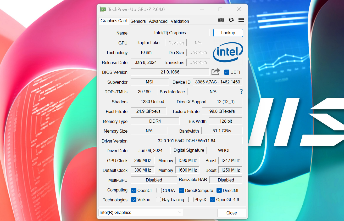This screenshot has height=221, width=344.
Task: Click the Revision value N/A
Action: tap(198, 43)
